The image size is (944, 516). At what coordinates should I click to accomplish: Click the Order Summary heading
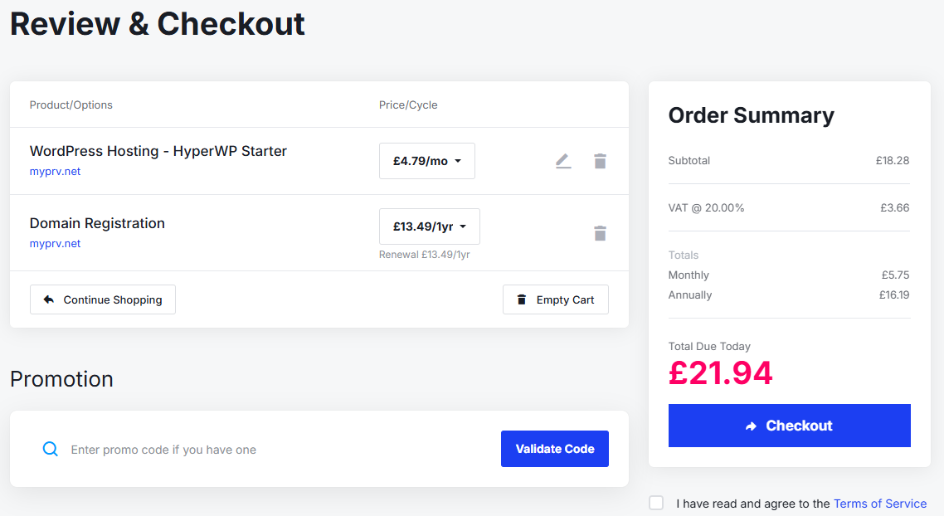pos(751,115)
